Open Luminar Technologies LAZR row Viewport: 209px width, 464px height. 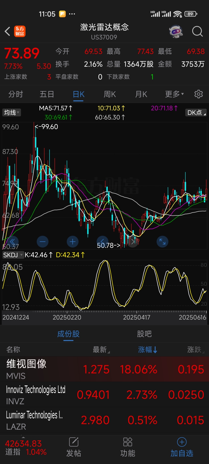click(x=105, y=420)
